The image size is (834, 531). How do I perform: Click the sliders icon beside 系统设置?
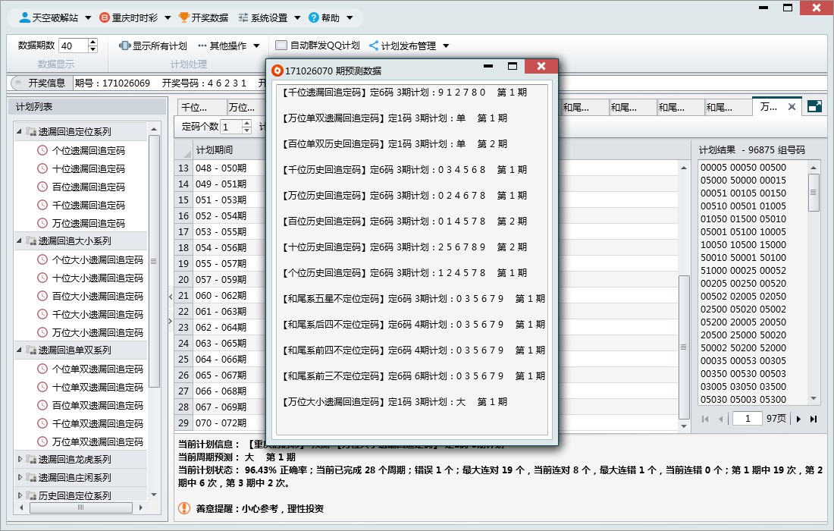point(245,17)
